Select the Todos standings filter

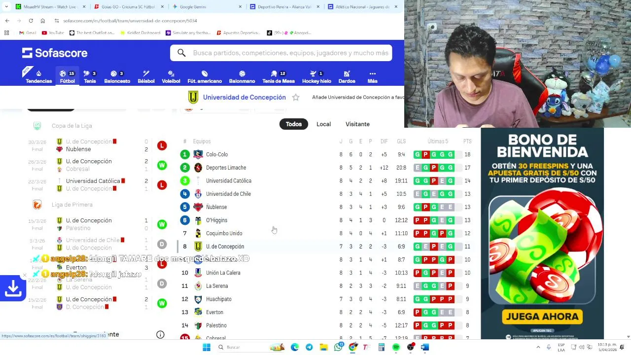click(x=294, y=124)
